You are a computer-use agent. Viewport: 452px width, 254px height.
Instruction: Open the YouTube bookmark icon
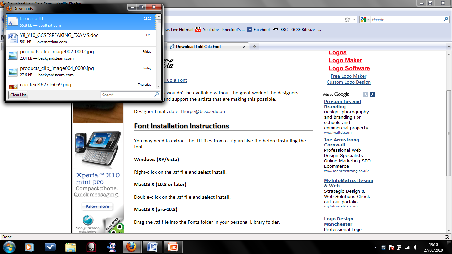point(198,29)
